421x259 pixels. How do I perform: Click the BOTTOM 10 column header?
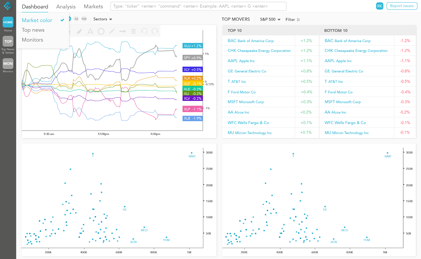pyautogui.click(x=336, y=31)
